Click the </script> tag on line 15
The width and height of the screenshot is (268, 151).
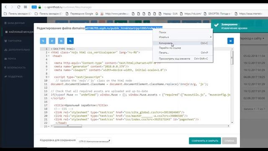click(x=58, y=98)
